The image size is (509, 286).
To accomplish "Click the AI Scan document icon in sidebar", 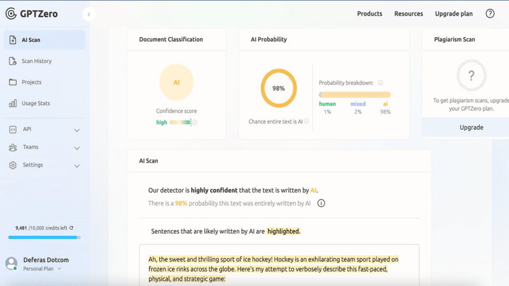I will click(13, 40).
